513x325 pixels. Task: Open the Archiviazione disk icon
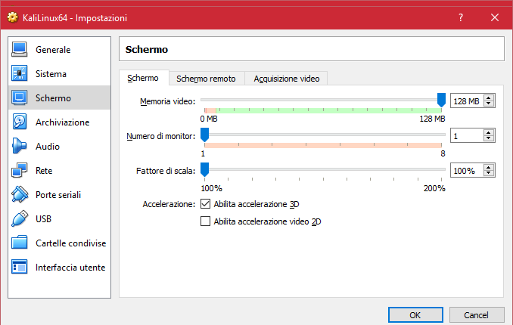20,122
